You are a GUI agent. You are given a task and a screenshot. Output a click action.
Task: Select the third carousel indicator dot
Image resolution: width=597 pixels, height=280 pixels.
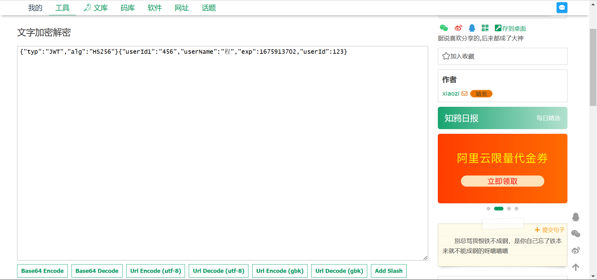(509, 209)
